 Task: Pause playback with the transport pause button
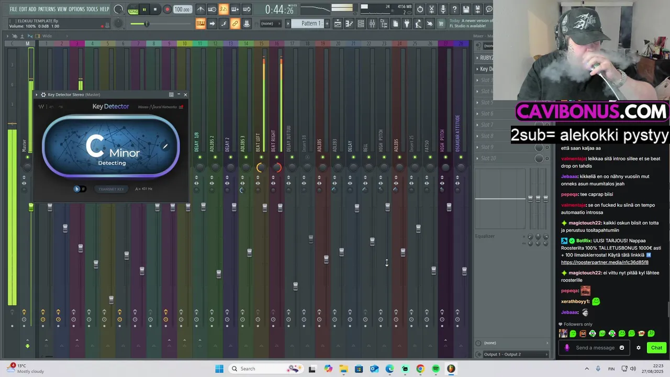[x=144, y=9]
